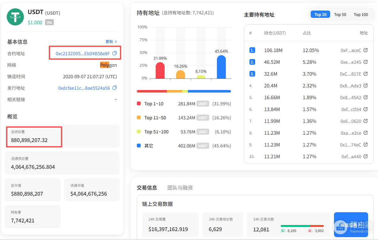
Task: Click the rank 1 badge in holders table
Action: pyautogui.click(x=252, y=50)
